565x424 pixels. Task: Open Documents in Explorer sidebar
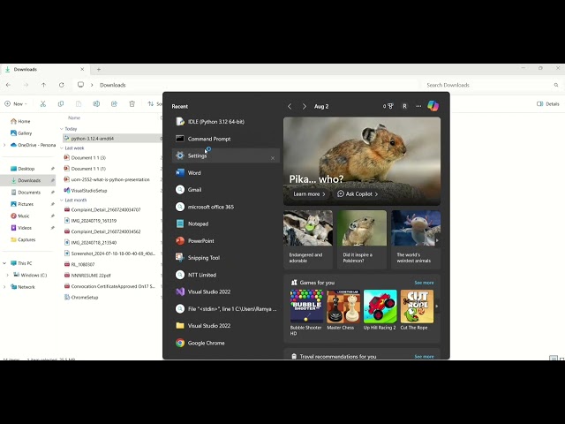[x=27, y=193]
